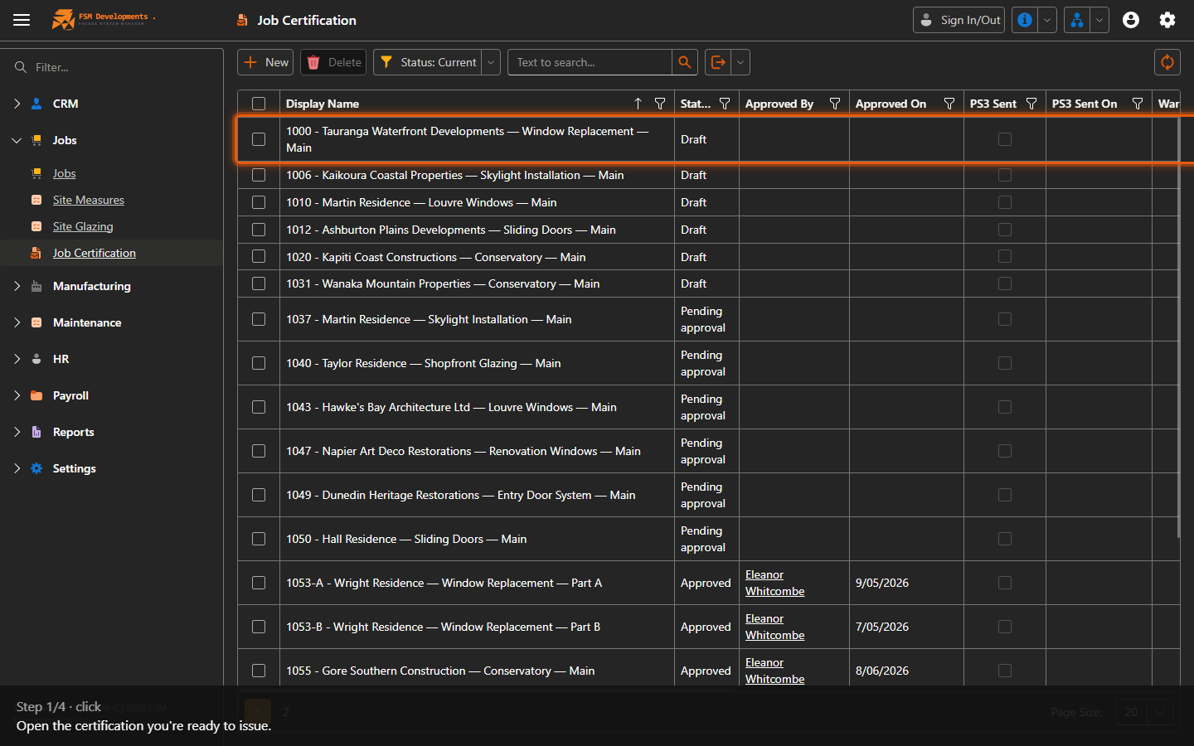Open the Eleanor Whitcombe link for 1053-A
Viewport: 1194px width, 746px height.
tap(774, 583)
